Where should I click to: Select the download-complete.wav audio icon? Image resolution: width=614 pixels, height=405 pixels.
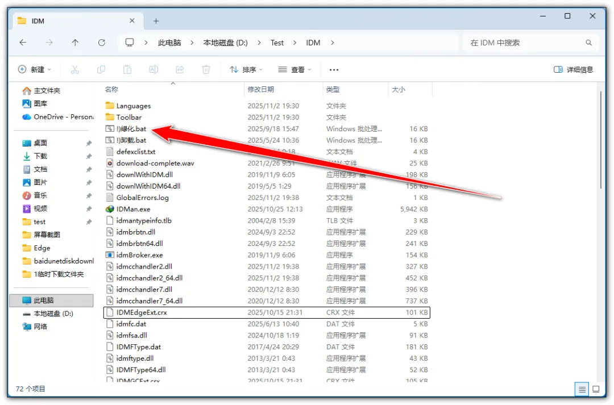pyautogui.click(x=110, y=163)
